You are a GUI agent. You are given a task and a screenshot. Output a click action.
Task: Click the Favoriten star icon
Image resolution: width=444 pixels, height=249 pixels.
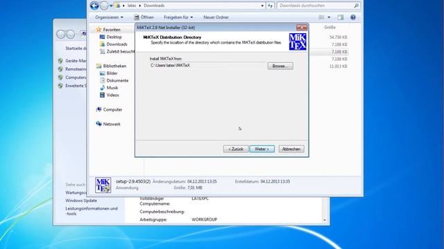point(99,29)
